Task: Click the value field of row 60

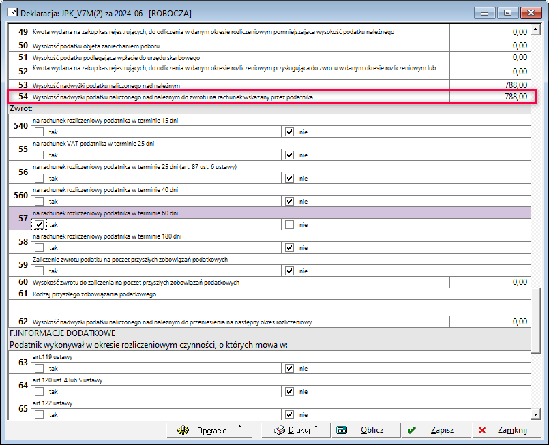Action: (x=490, y=282)
